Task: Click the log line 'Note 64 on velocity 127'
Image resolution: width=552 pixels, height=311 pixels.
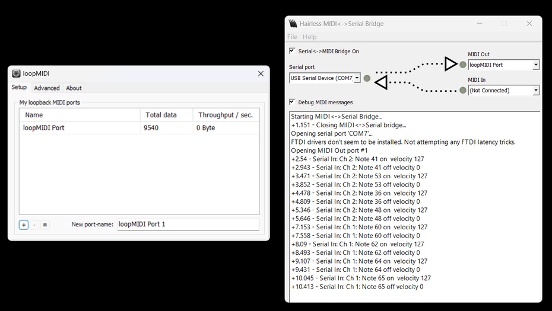Action: point(359,261)
